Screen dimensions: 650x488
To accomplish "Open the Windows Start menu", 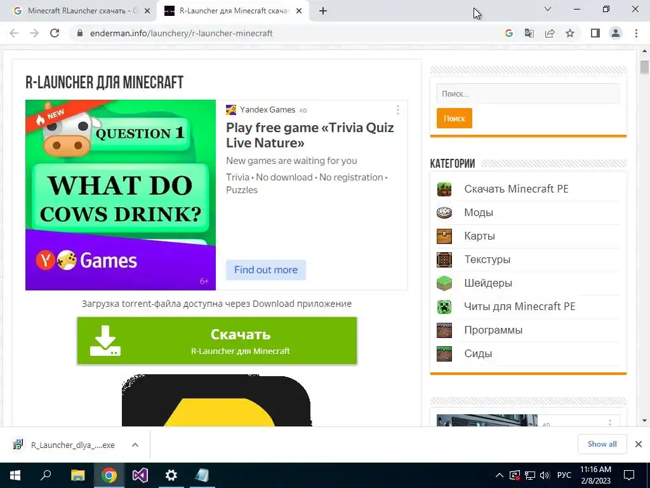I will click(15, 475).
